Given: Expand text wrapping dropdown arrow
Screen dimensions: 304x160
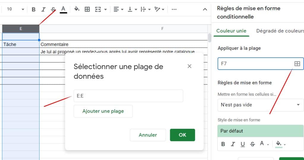Looking at the screenshot, I should pyautogui.click(x=149, y=9).
